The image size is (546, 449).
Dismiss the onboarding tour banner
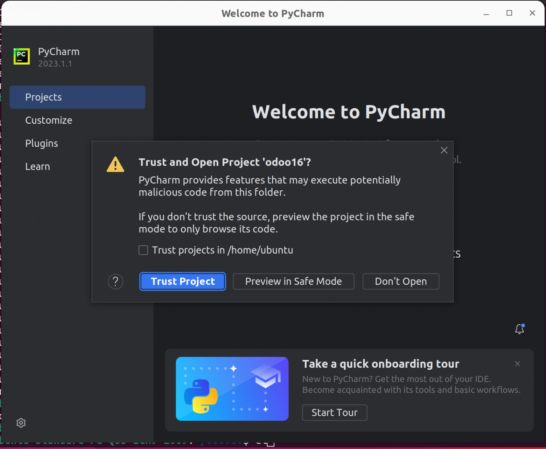coord(517,364)
